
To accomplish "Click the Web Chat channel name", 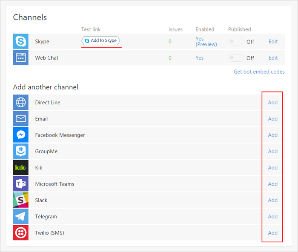I will (46, 58).
